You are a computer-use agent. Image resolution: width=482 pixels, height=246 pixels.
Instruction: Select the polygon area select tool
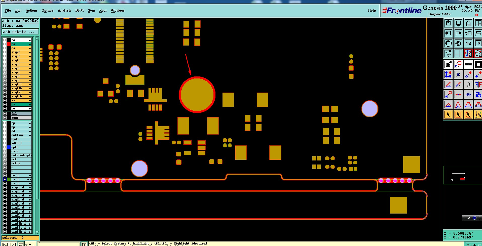(468, 115)
